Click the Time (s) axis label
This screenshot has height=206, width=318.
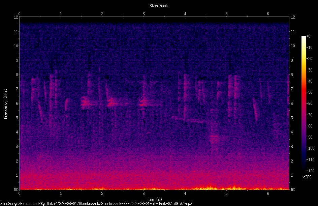[x=154, y=200]
